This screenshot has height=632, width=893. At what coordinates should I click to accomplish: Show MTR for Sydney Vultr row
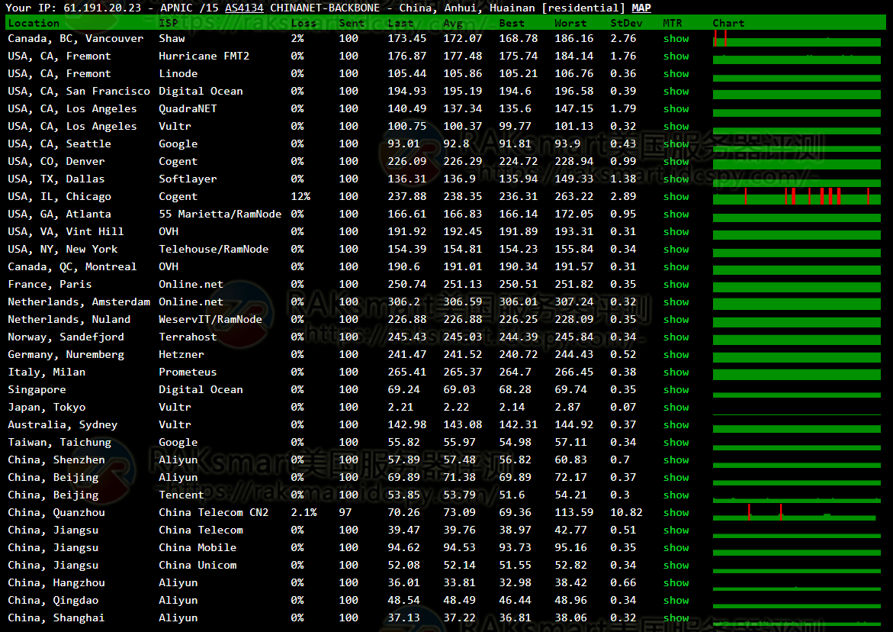coord(676,425)
